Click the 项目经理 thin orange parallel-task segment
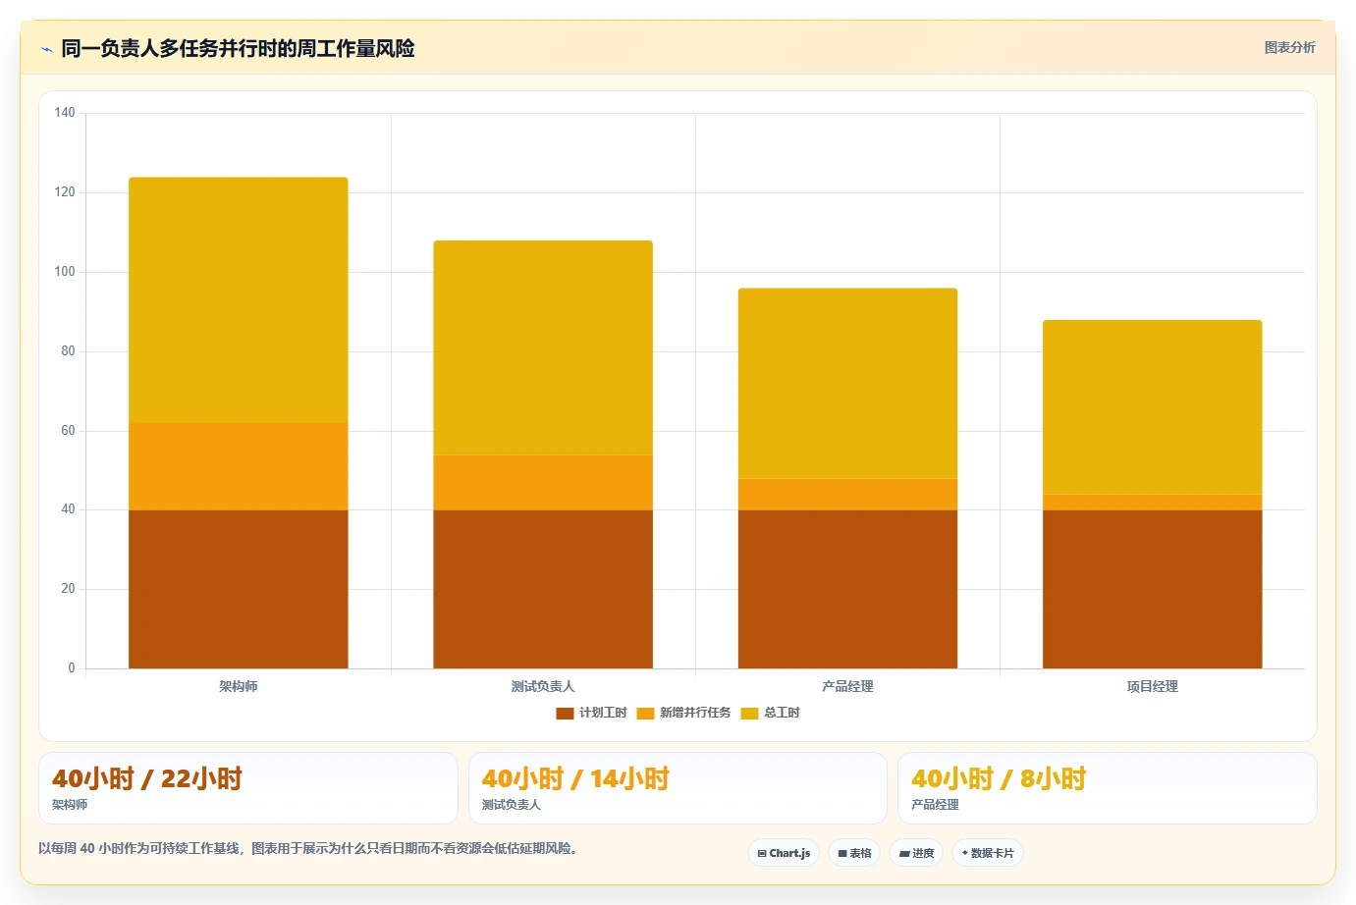Screen dimensions: 1356x905 point(1153,503)
